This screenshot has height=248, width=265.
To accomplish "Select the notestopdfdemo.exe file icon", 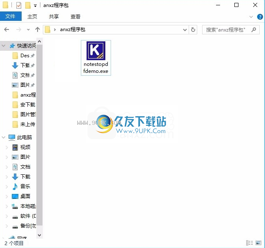I will coord(96,58).
